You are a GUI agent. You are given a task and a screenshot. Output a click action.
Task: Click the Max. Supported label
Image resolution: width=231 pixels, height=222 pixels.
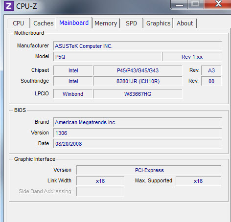[x=154, y=180]
